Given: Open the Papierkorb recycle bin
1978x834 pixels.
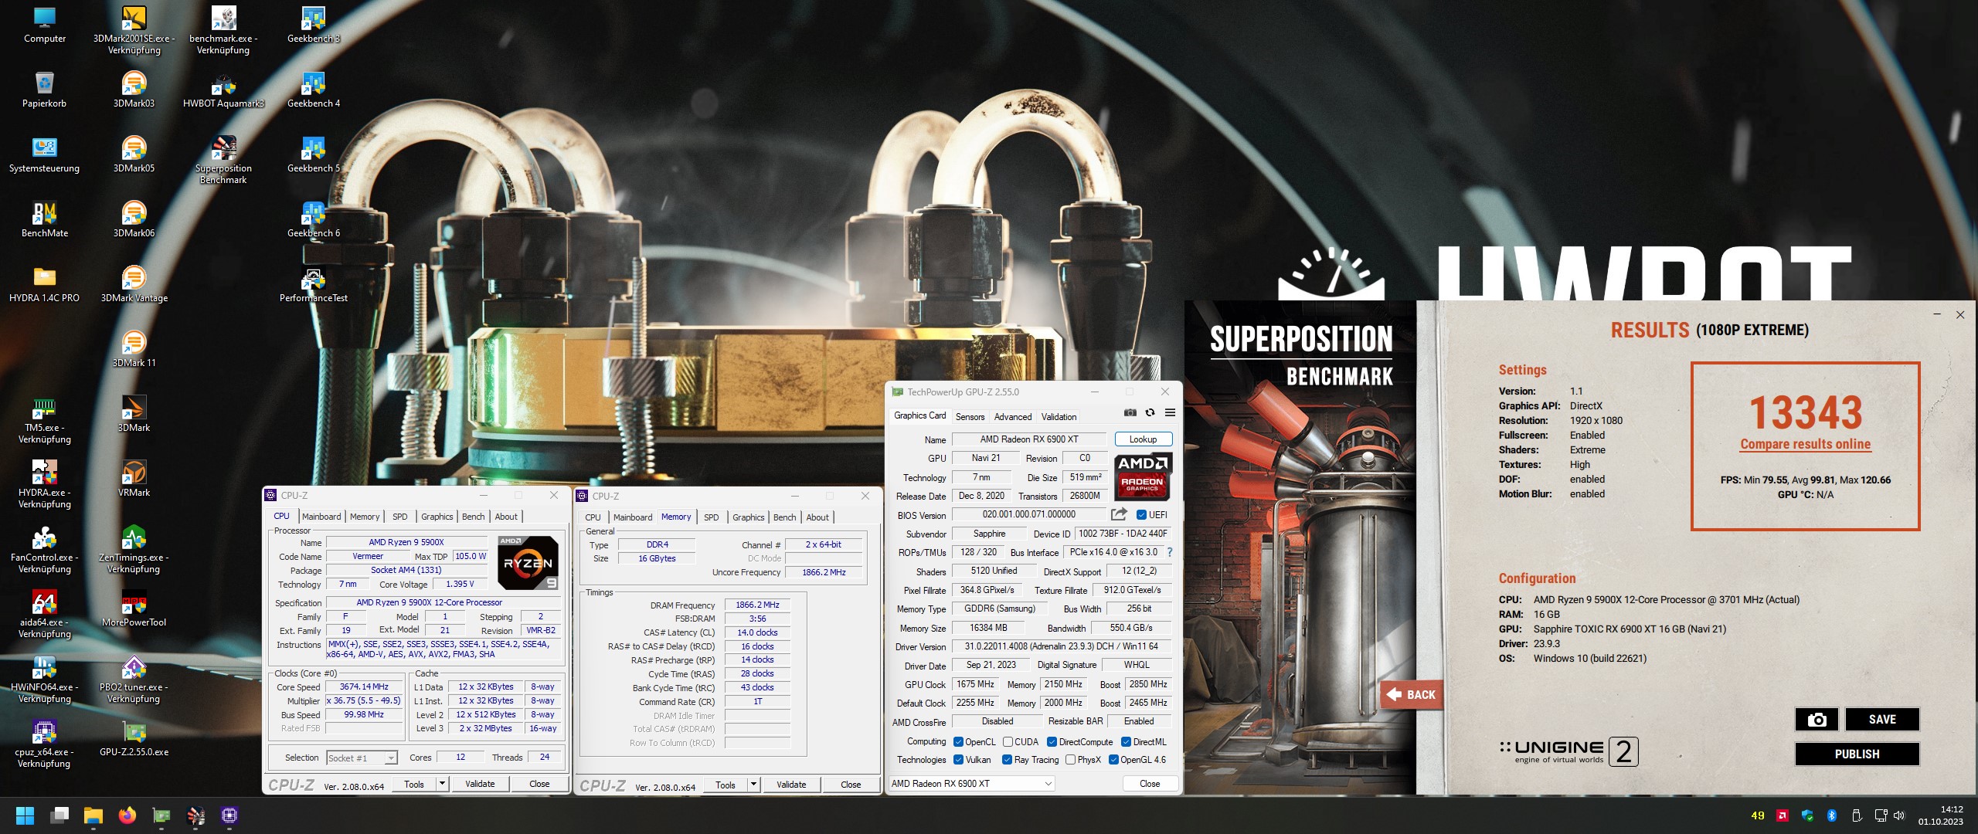Looking at the screenshot, I should click(x=45, y=90).
